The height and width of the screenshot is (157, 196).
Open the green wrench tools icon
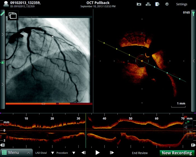[193, 13]
